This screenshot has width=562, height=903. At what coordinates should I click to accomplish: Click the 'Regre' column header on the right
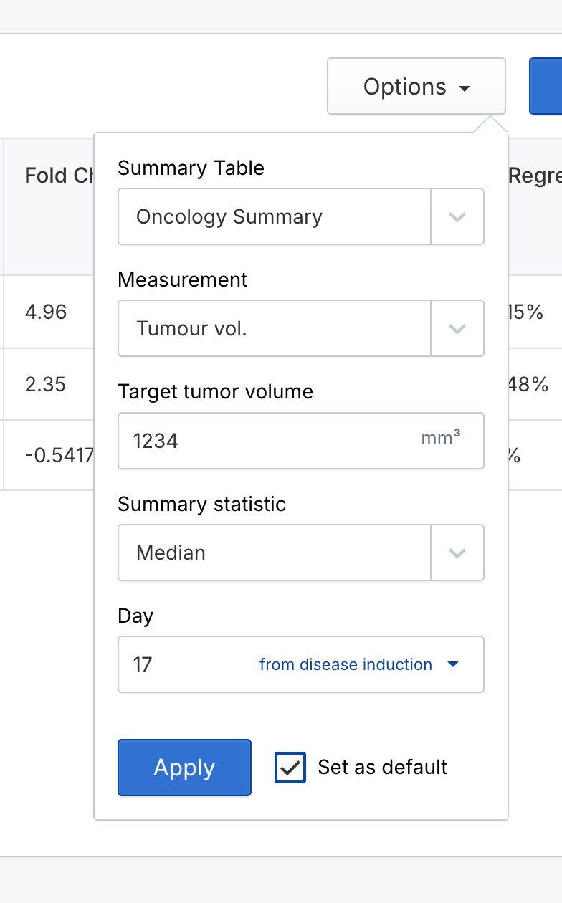535,176
